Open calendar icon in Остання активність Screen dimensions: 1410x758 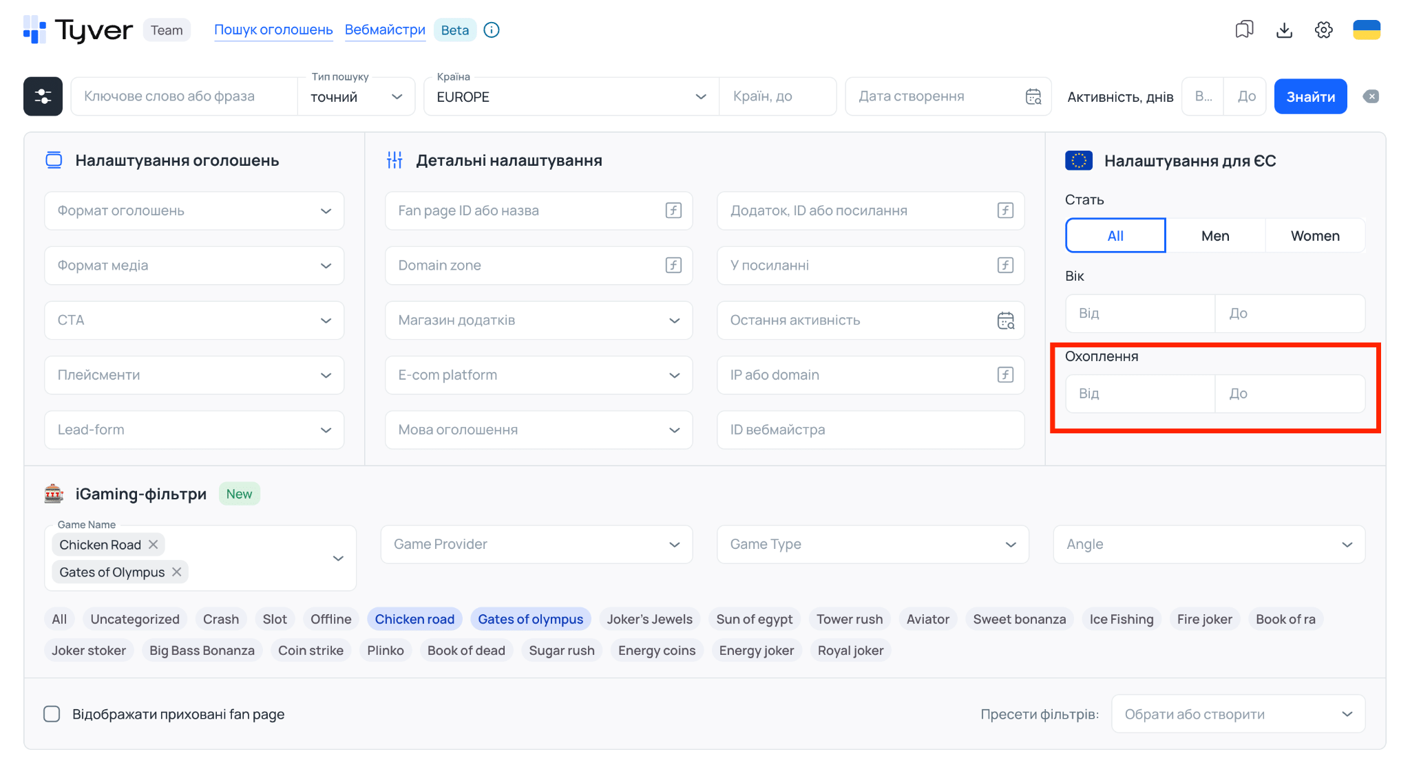(1005, 320)
